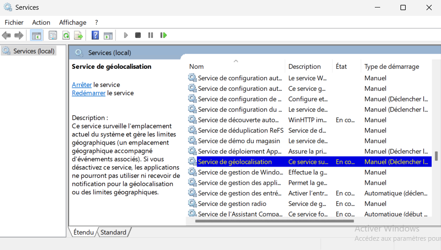Click the Redémarrer service link
441x250 pixels.
[x=89, y=93]
